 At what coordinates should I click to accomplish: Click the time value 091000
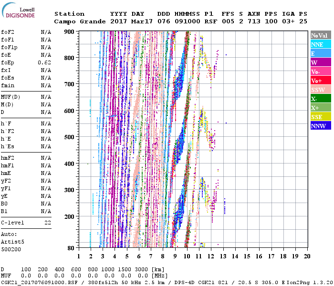187,21
